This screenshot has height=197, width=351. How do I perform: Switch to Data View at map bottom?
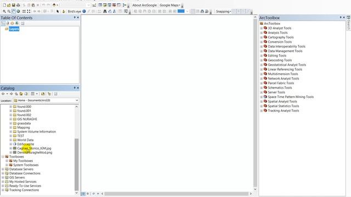(x=83, y=194)
